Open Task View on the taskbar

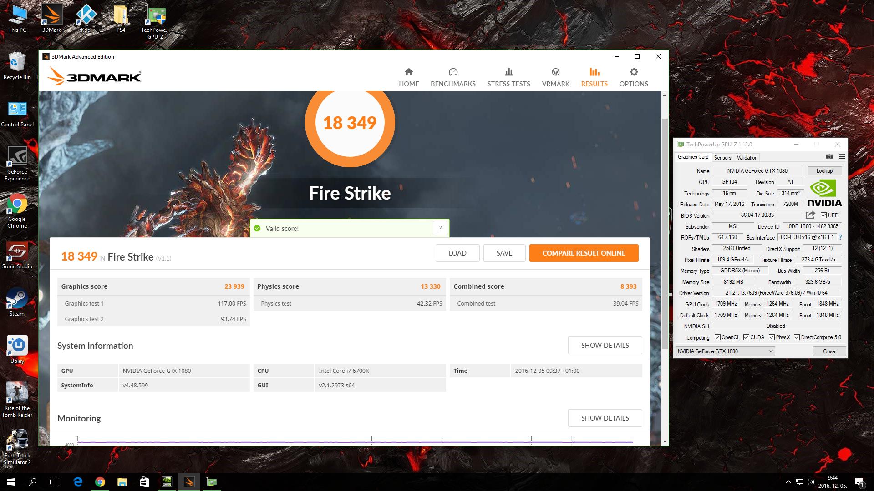click(55, 482)
